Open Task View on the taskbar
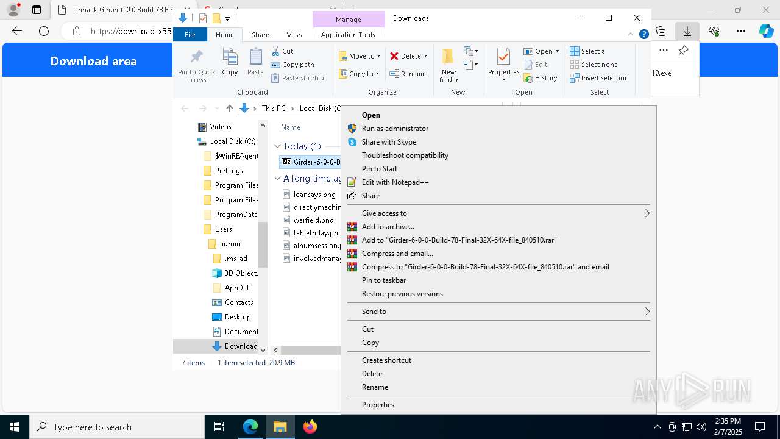 (x=219, y=427)
